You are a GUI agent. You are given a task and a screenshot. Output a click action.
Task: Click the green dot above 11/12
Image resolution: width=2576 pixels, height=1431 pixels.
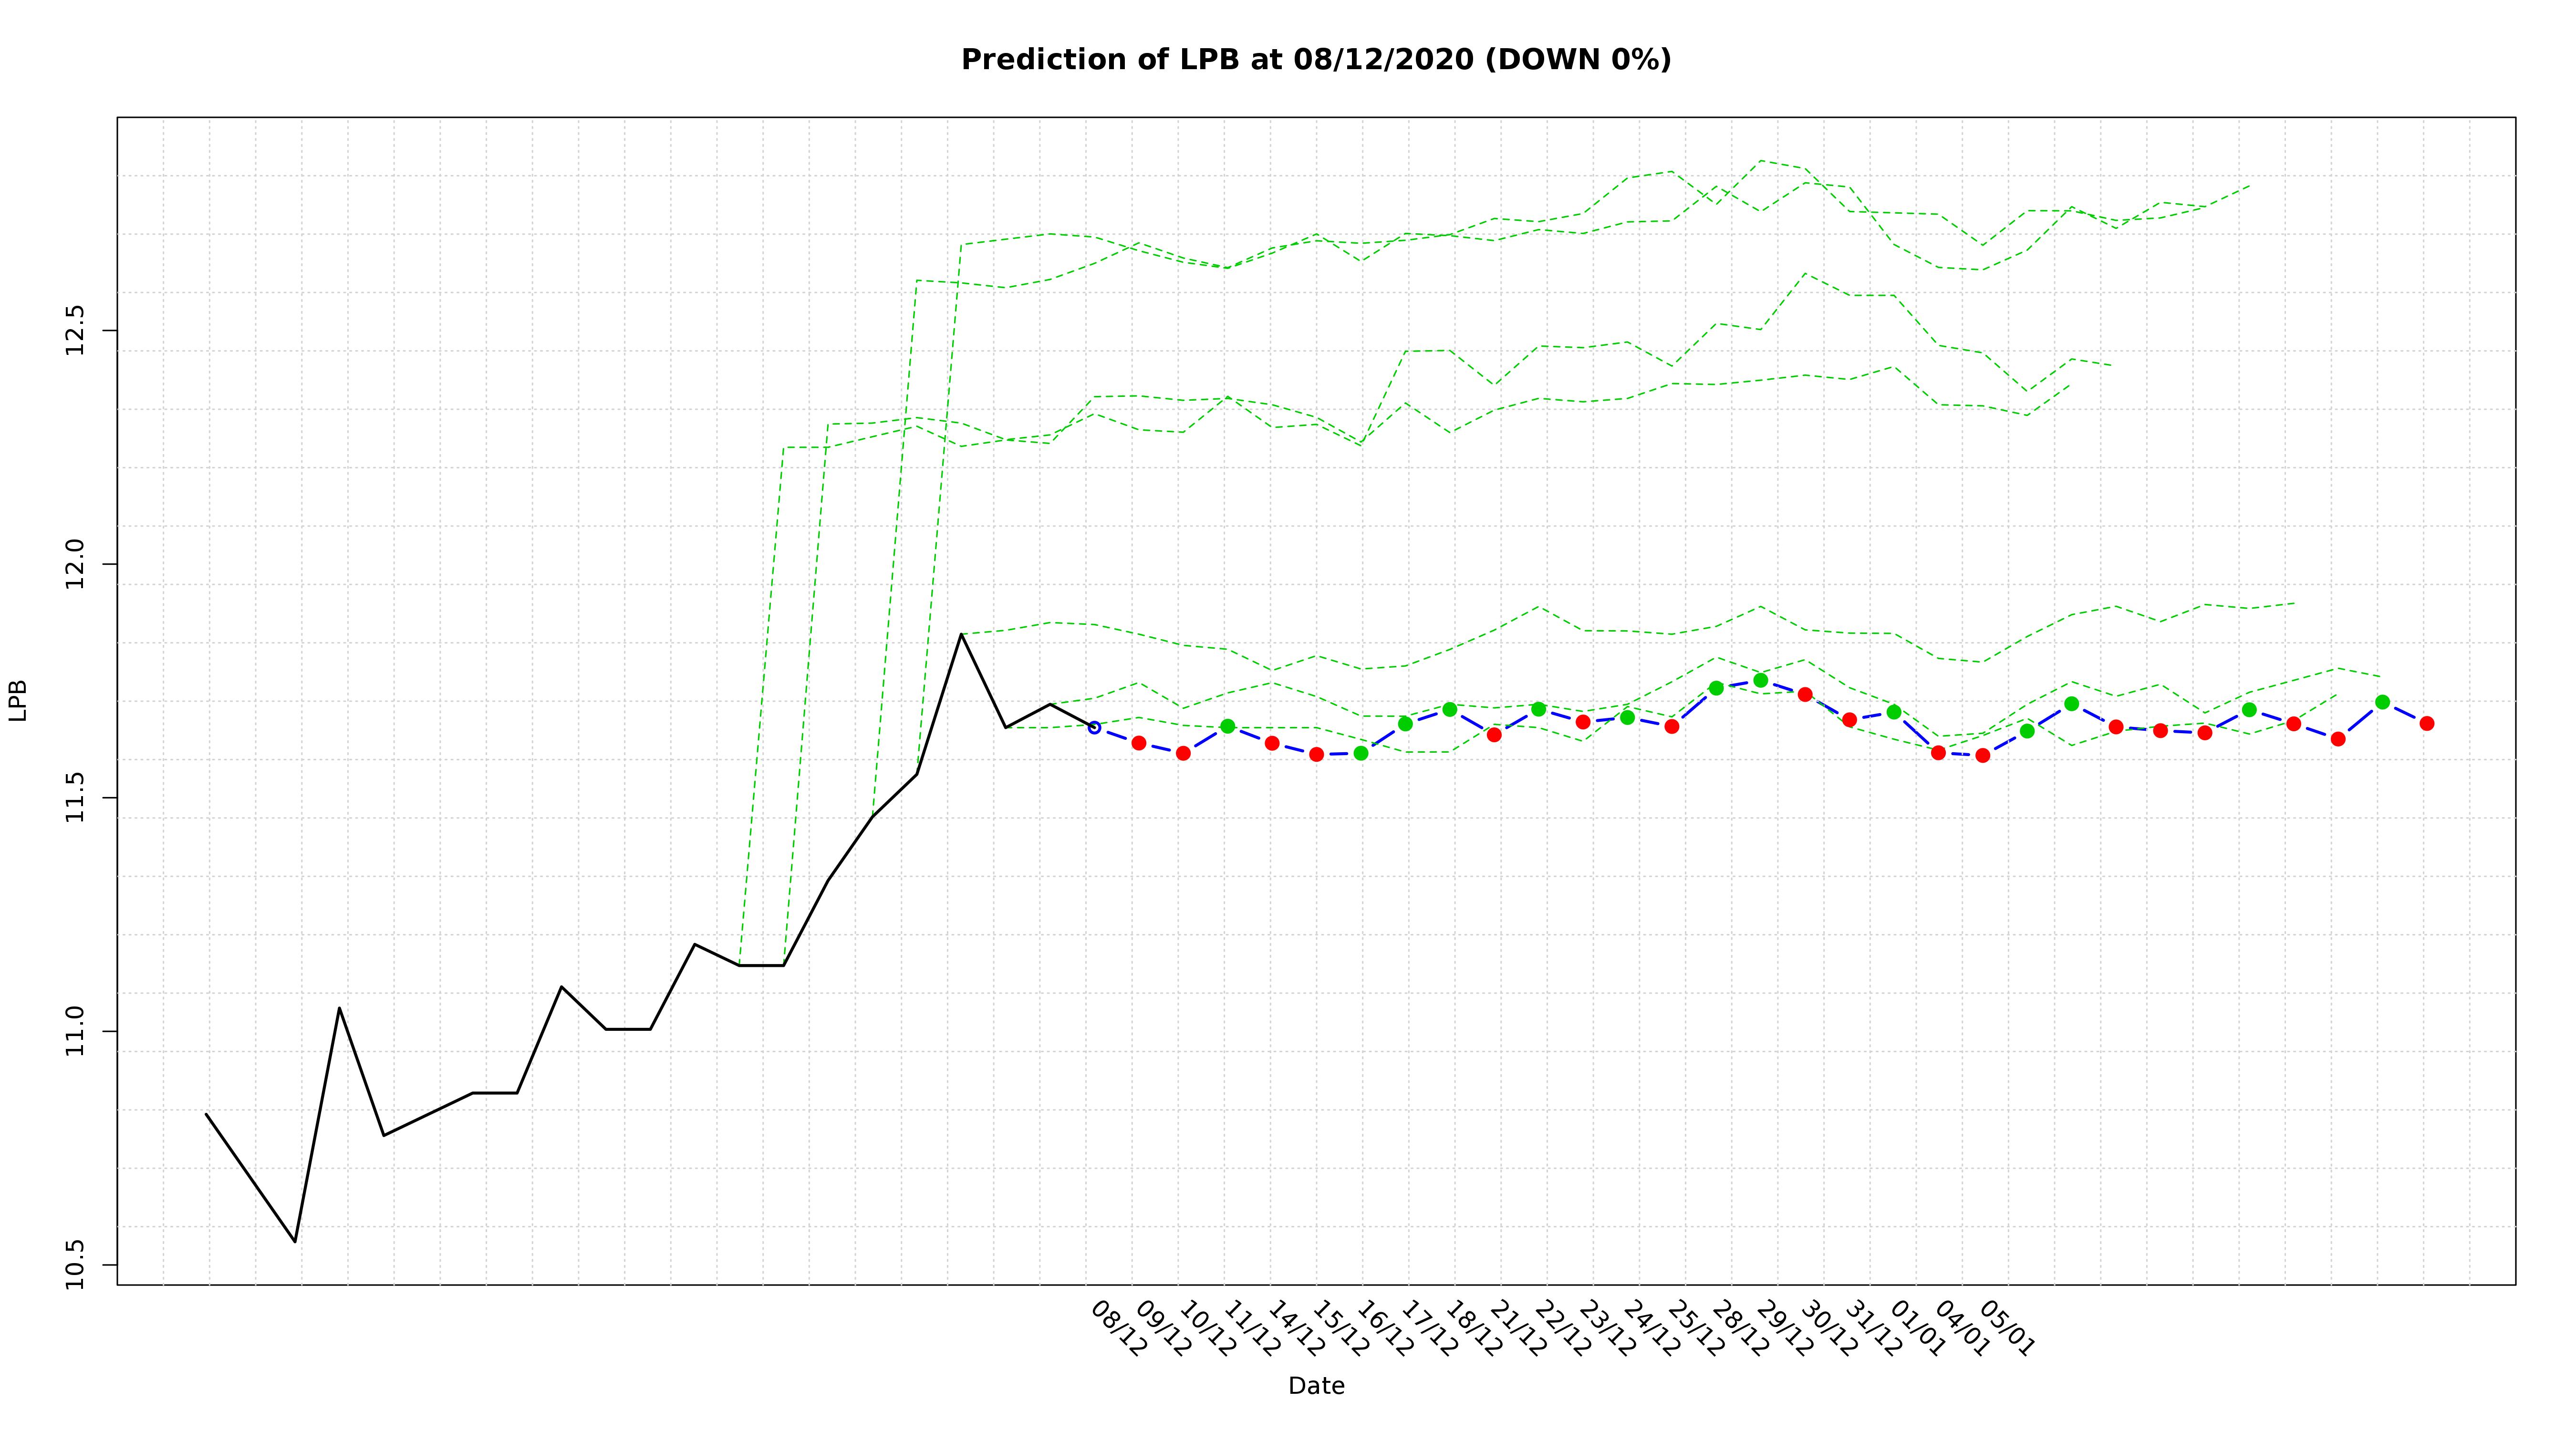click(1228, 726)
